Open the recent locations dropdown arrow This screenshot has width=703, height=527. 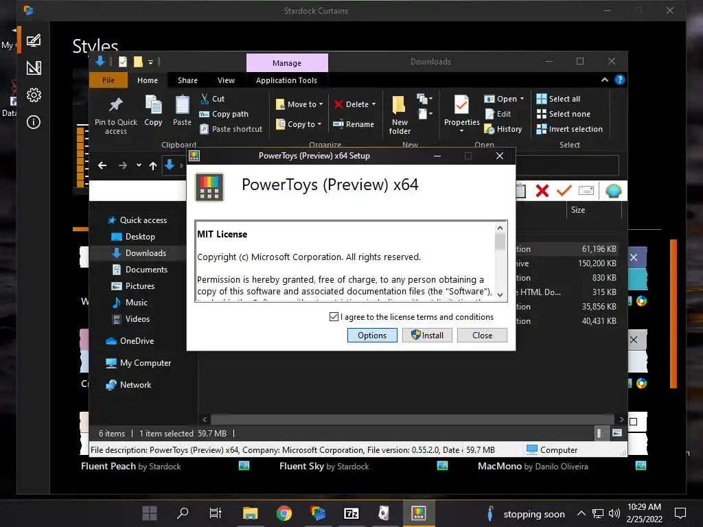139,165
